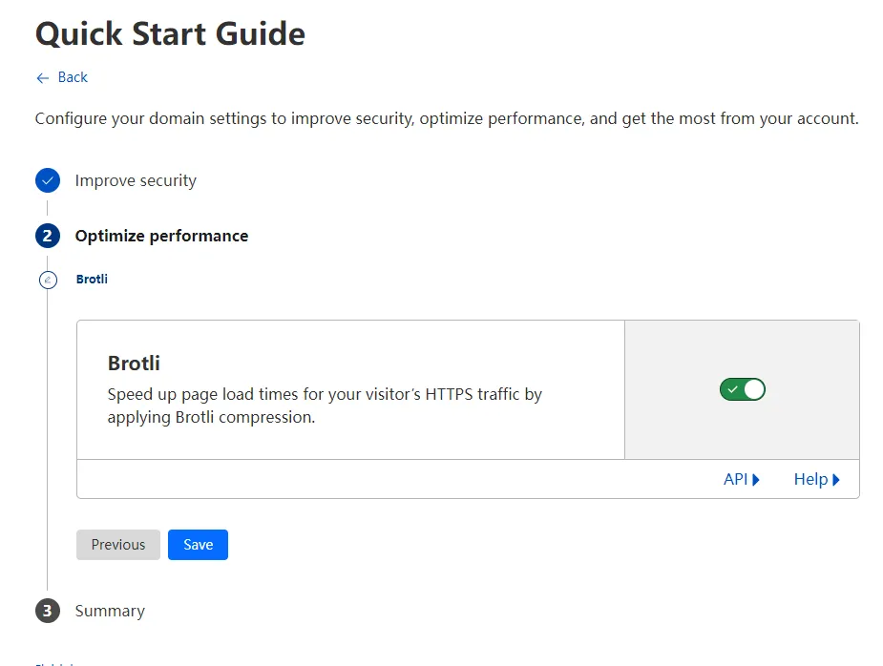The width and height of the screenshot is (883, 666).
Task: Click the Brotli sub-step pencil icon
Action: [48, 280]
